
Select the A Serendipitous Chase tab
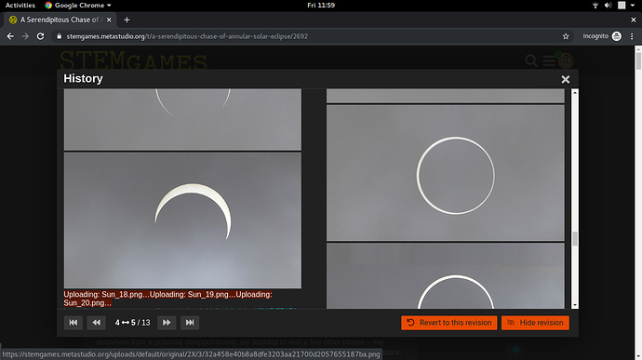pyautogui.click(x=60, y=20)
